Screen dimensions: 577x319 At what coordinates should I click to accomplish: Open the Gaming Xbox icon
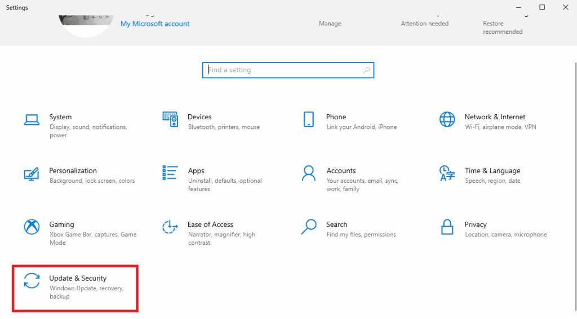coord(32,227)
